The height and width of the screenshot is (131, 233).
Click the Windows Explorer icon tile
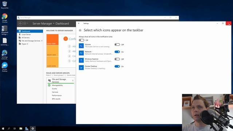coord(81,60)
